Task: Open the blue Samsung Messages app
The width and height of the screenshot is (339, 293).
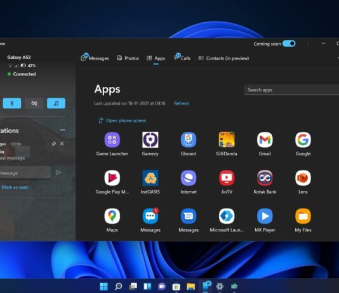Action: [189, 216]
